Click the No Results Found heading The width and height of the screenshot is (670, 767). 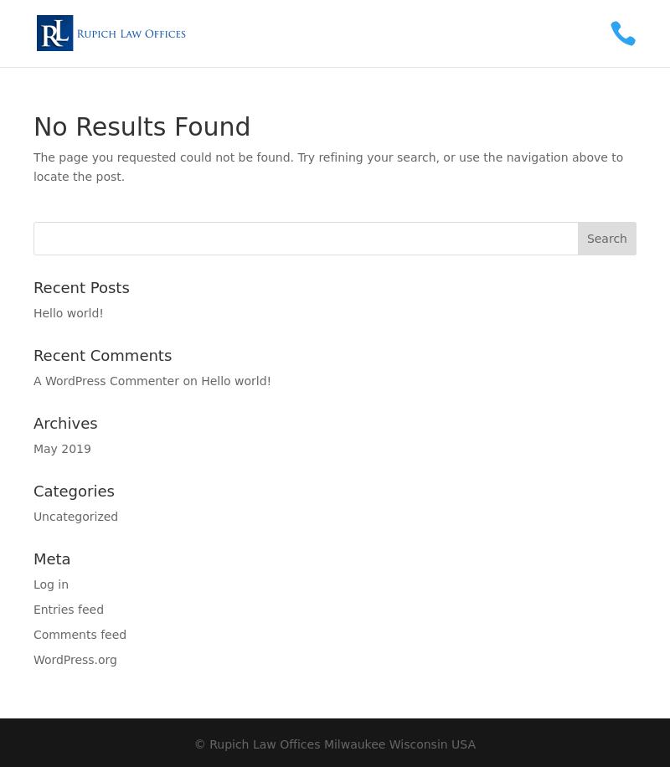coord(142,127)
